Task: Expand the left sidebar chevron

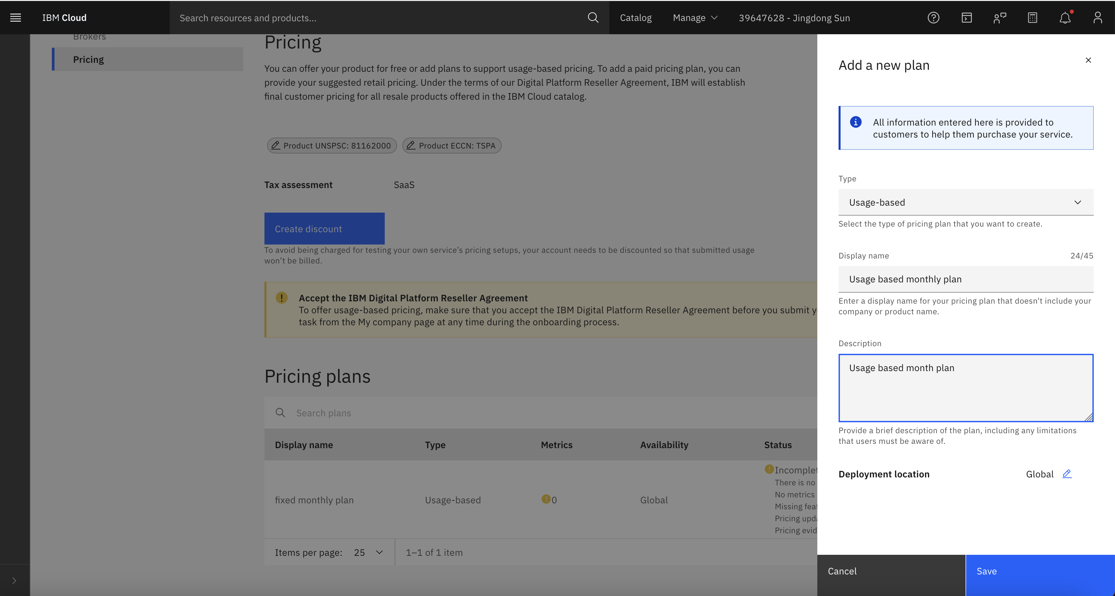Action: (14, 580)
